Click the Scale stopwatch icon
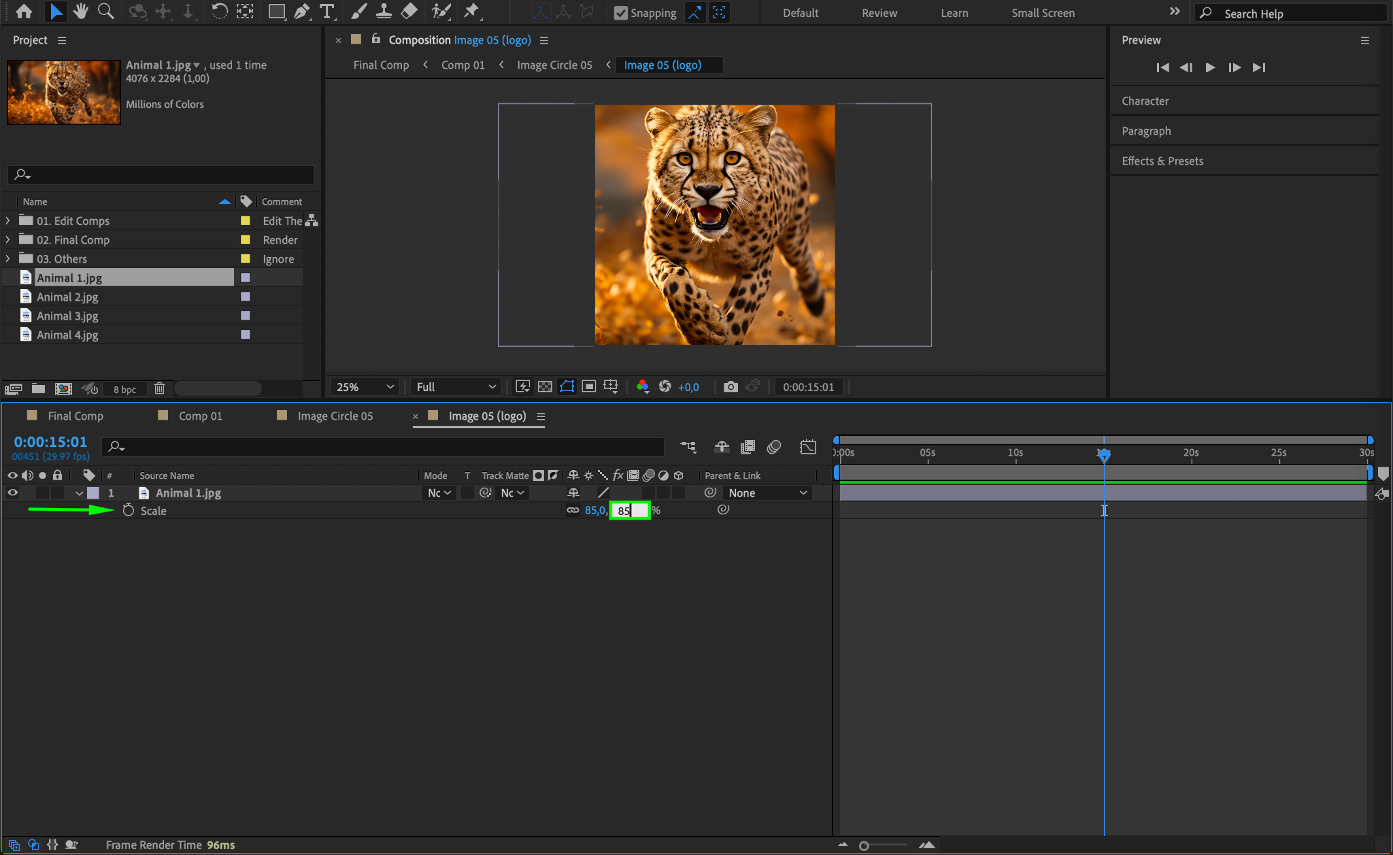1393x855 pixels. (x=129, y=510)
